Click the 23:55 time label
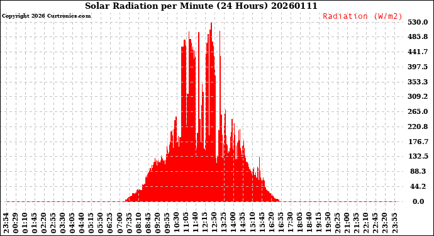This screenshot has height=236, width=434. (x=395, y=223)
